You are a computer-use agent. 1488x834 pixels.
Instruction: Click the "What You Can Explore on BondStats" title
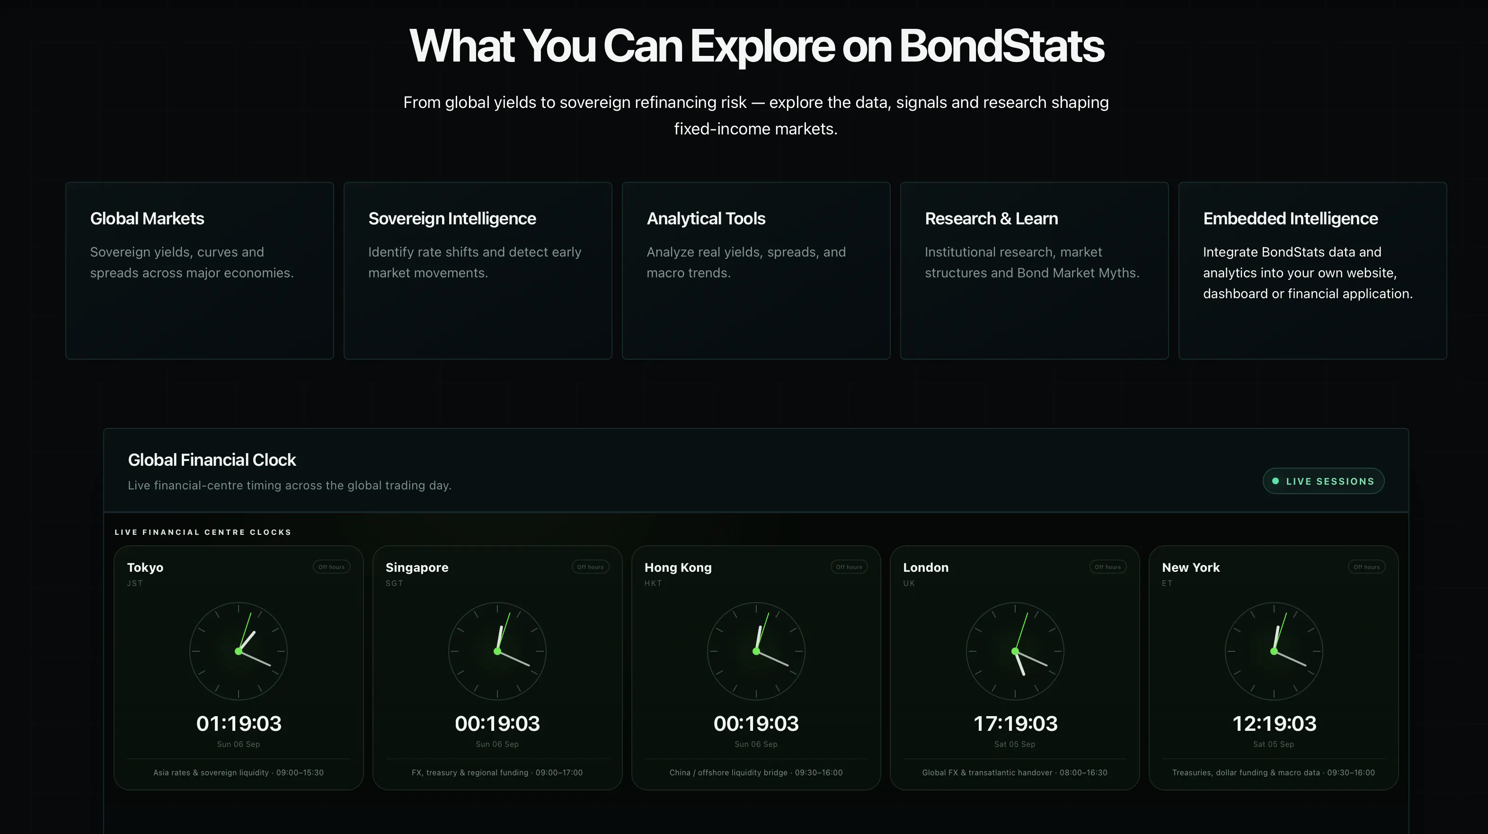click(756, 46)
